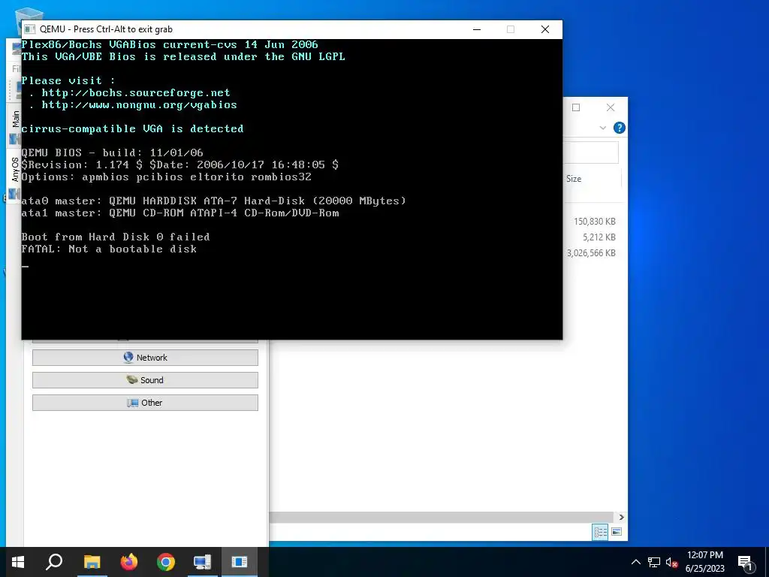Open the Network settings section
769x577 pixels.
pyautogui.click(x=145, y=358)
